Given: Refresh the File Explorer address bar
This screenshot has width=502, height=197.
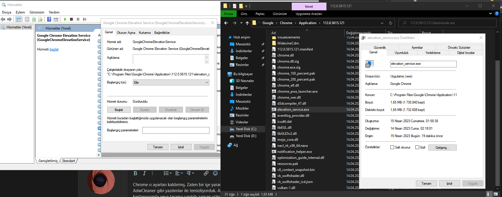Looking at the screenshot, I should [390, 23].
